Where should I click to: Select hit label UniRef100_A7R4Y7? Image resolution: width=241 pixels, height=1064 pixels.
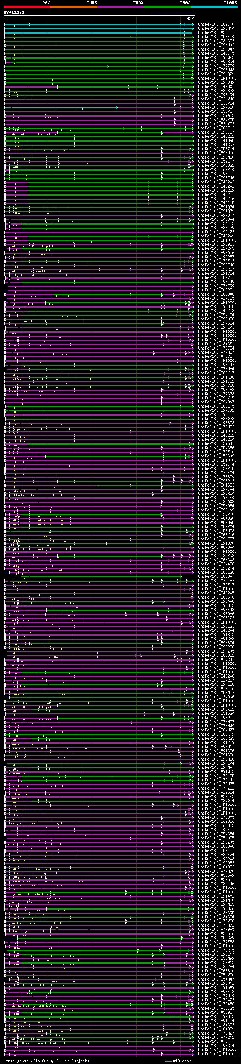click(x=216, y=581)
